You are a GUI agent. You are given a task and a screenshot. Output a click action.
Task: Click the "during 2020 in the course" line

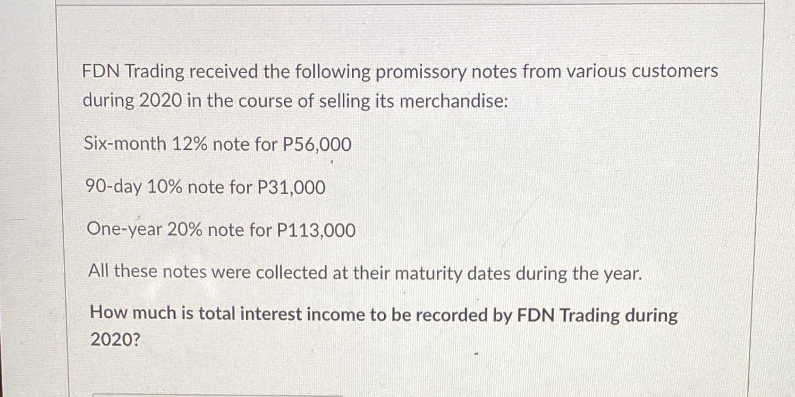pyautogui.click(x=296, y=101)
